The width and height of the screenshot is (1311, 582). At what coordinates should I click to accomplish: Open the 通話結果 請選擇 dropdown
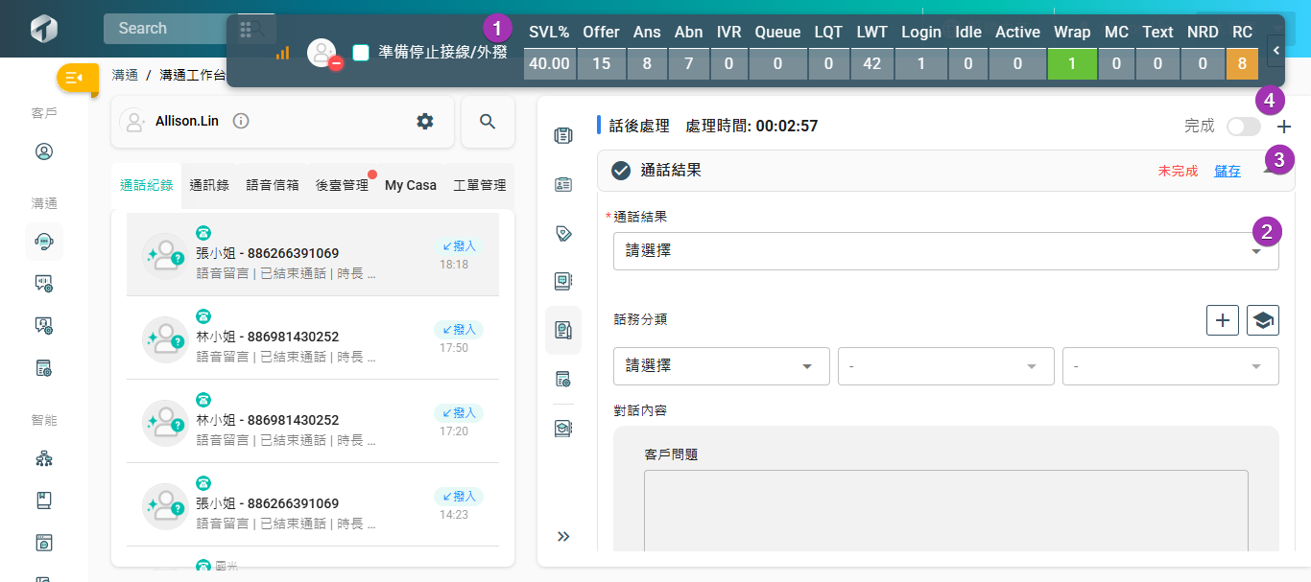945,251
